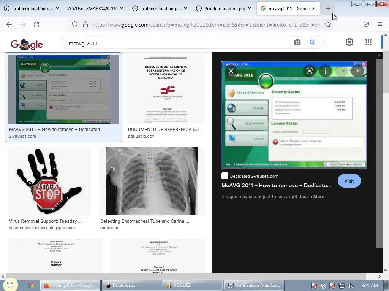Open the Learn More copyright link

[312, 197]
